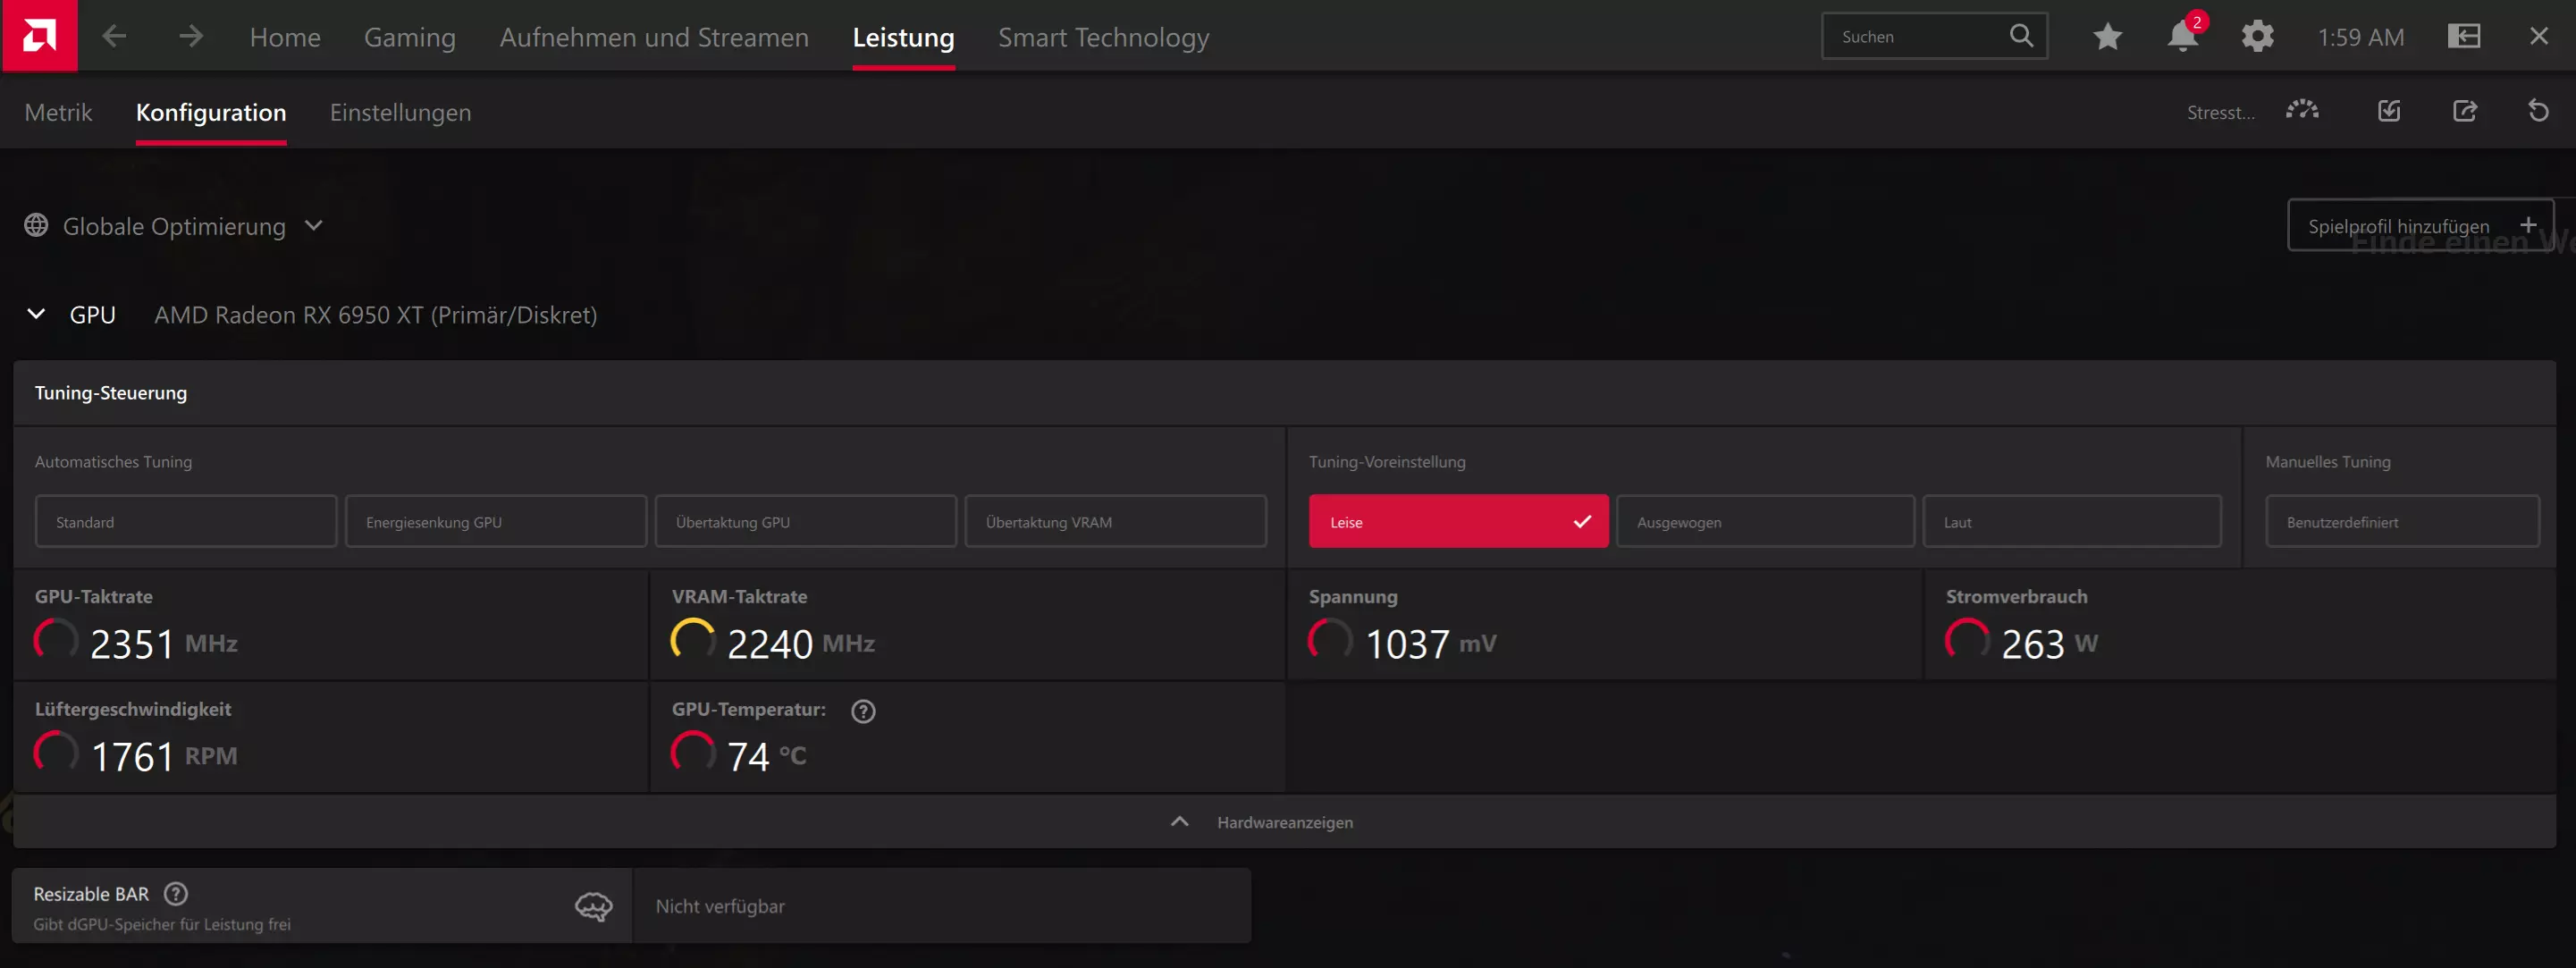
Task: Select Standard automatic tuning
Action: (186, 522)
